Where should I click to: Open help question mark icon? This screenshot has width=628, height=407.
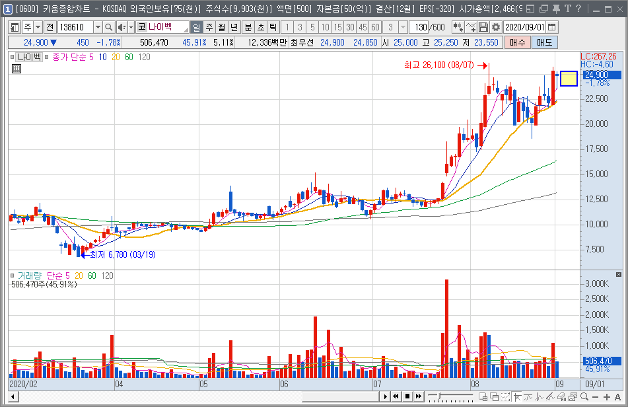578,9
